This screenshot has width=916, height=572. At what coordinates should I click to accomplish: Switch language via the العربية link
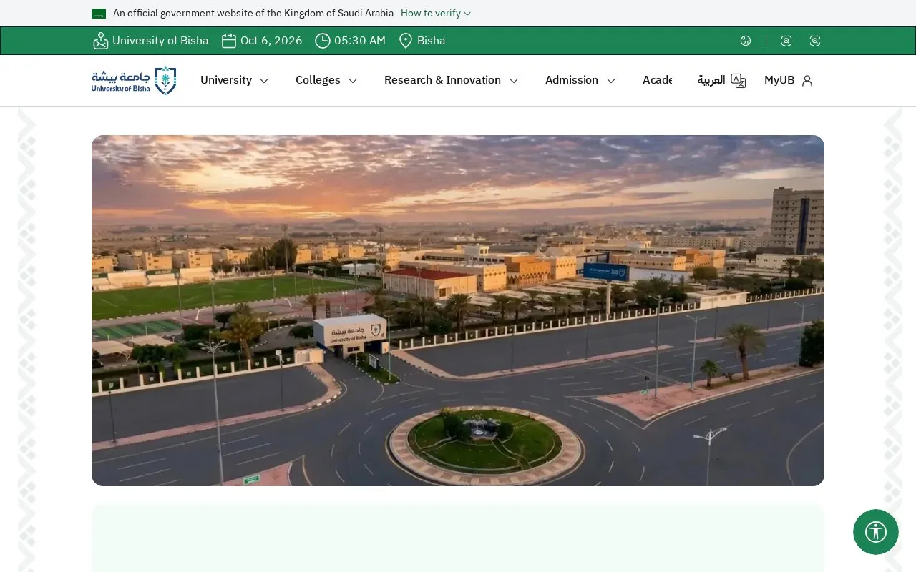tap(711, 80)
